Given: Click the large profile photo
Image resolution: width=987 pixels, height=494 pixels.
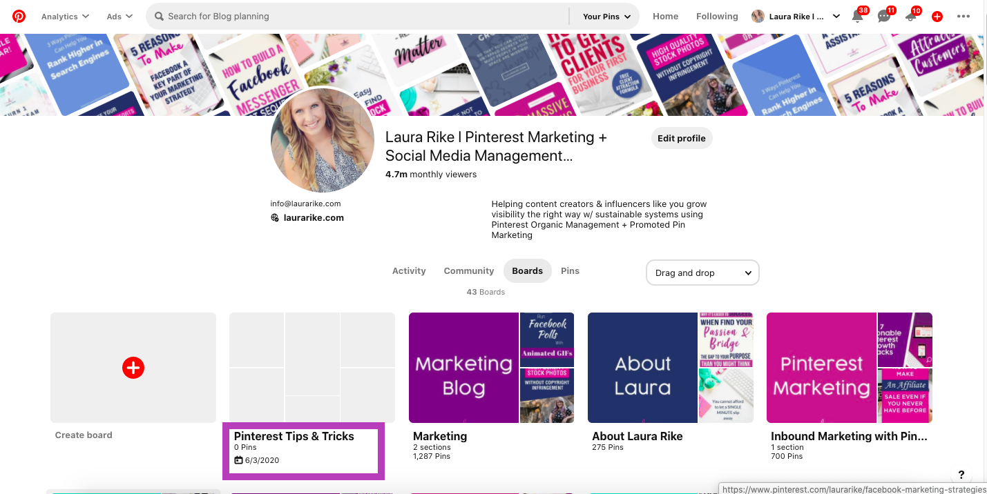Looking at the screenshot, I should [323, 140].
